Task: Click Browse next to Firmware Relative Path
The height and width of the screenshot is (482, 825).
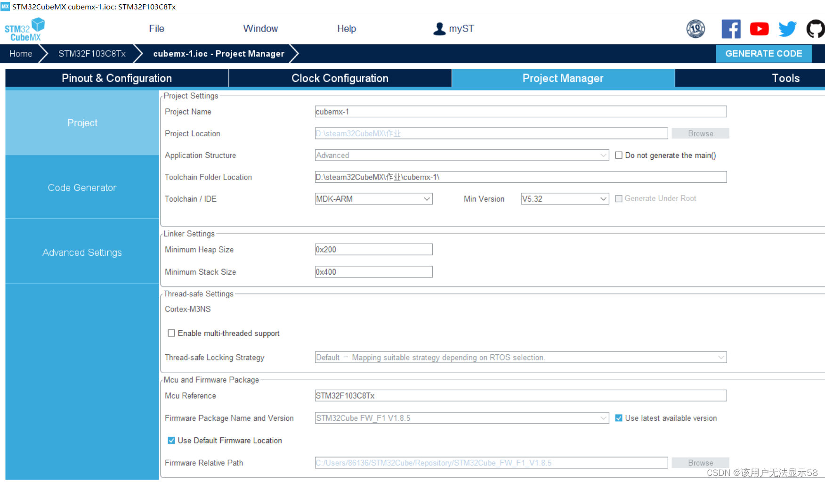Action: coord(700,463)
